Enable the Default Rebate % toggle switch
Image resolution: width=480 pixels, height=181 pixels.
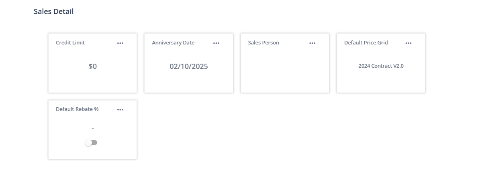[x=91, y=143]
